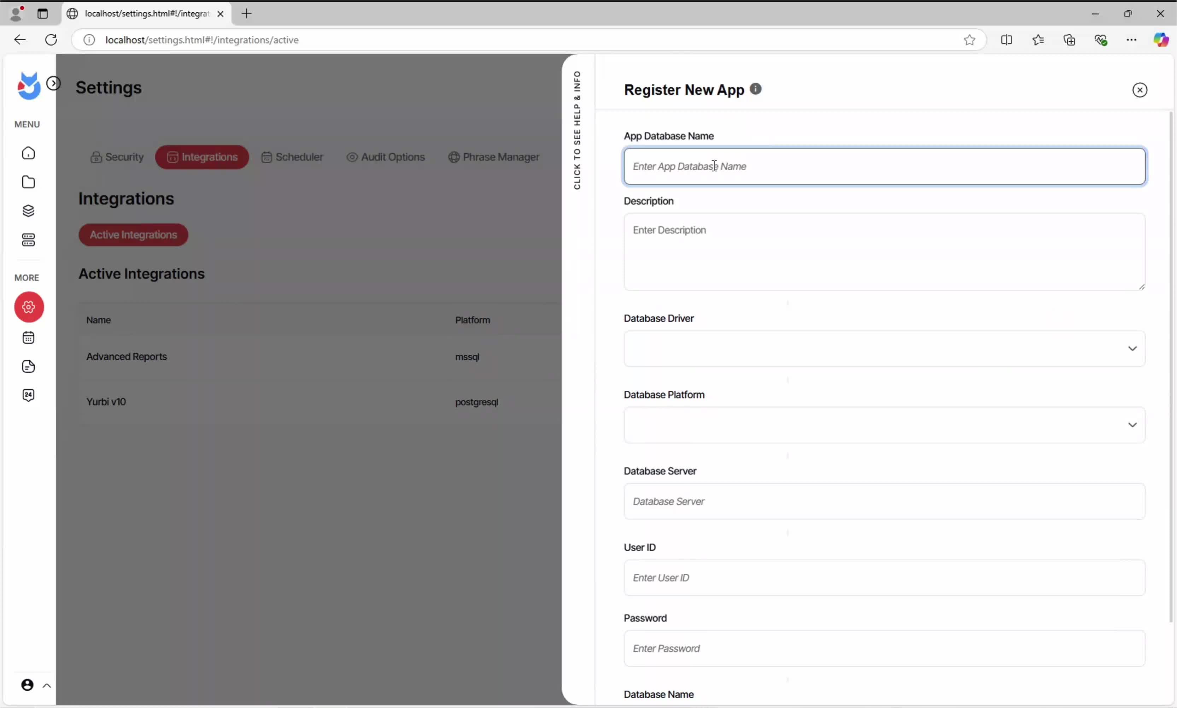Click the red settings gear icon

click(x=29, y=307)
